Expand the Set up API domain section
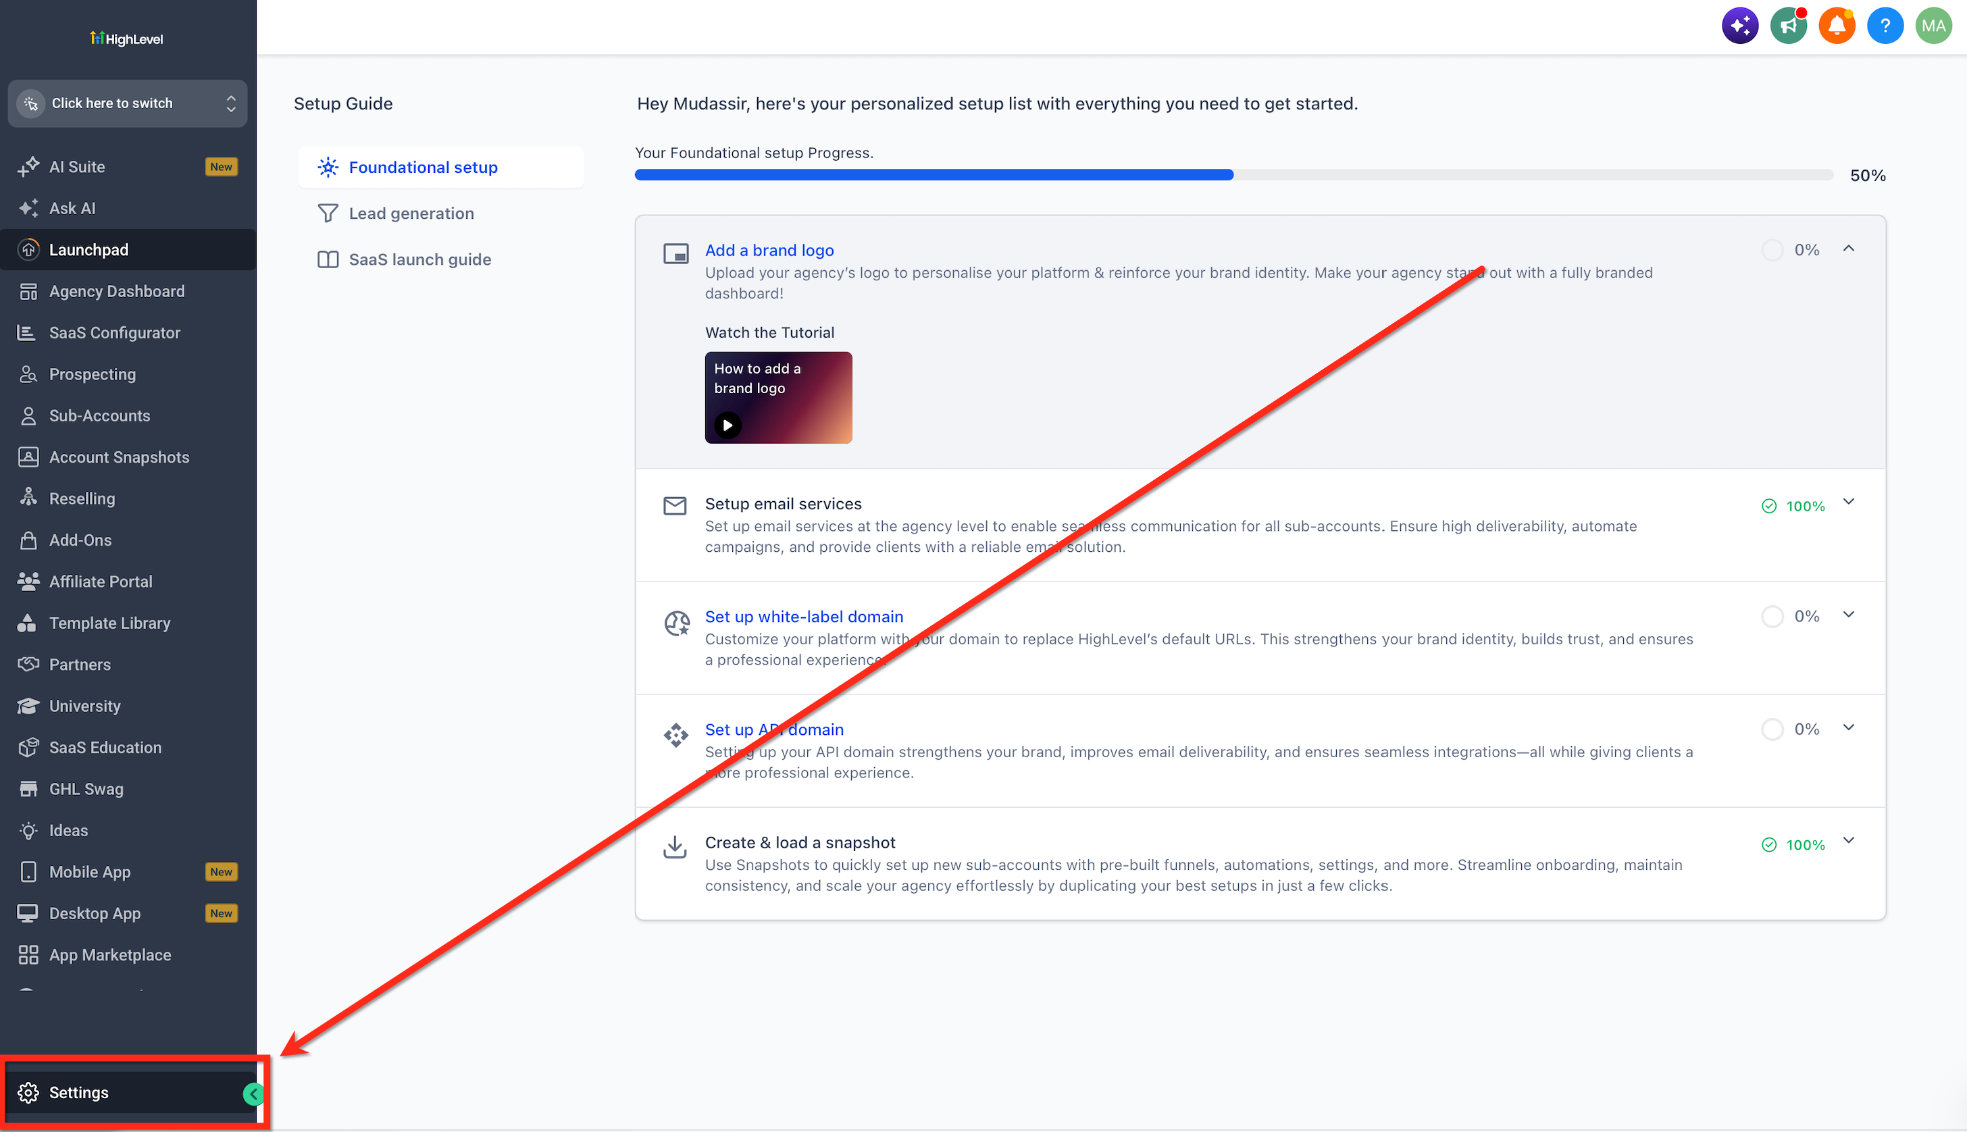The height and width of the screenshot is (1132, 1967). pos(1849,727)
